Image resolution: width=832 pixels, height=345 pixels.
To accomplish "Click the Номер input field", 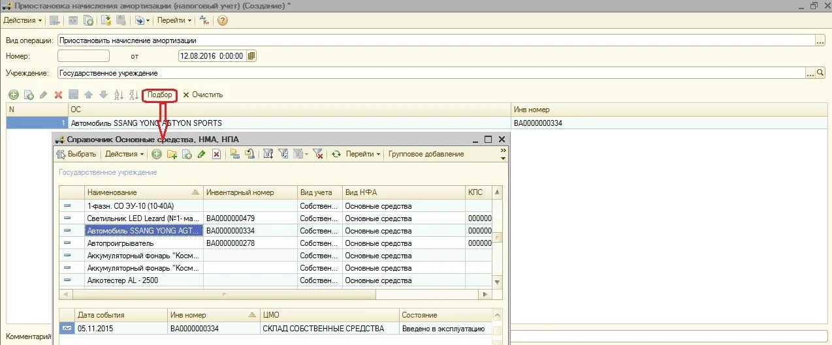I will click(83, 56).
